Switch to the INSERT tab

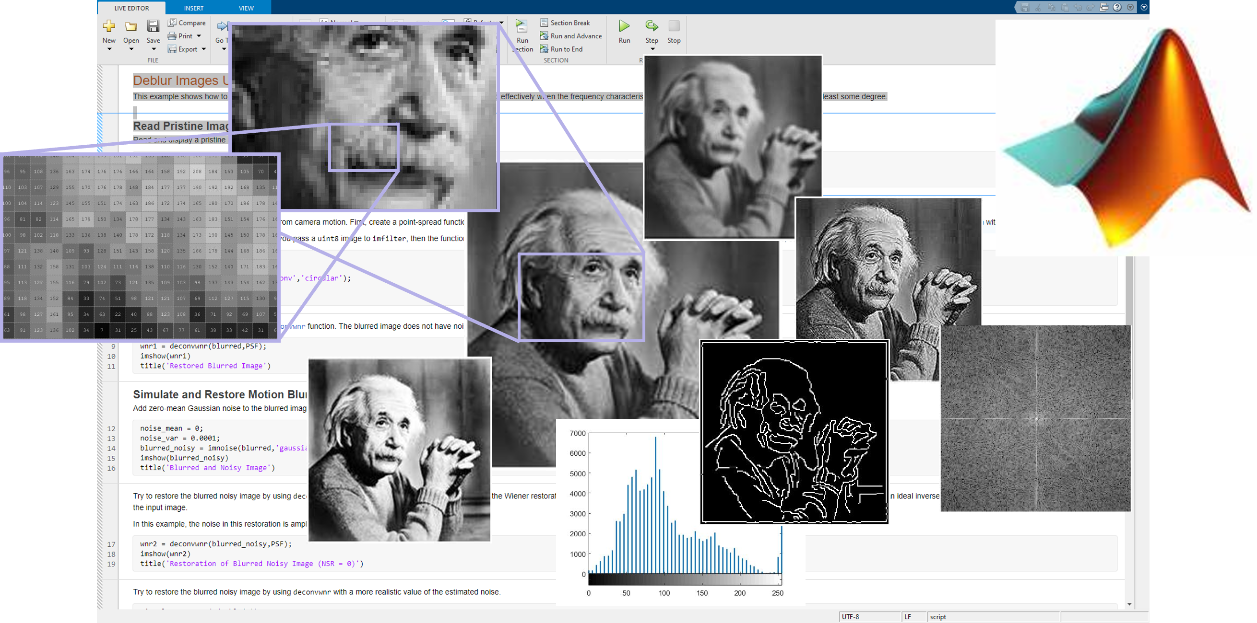click(194, 8)
